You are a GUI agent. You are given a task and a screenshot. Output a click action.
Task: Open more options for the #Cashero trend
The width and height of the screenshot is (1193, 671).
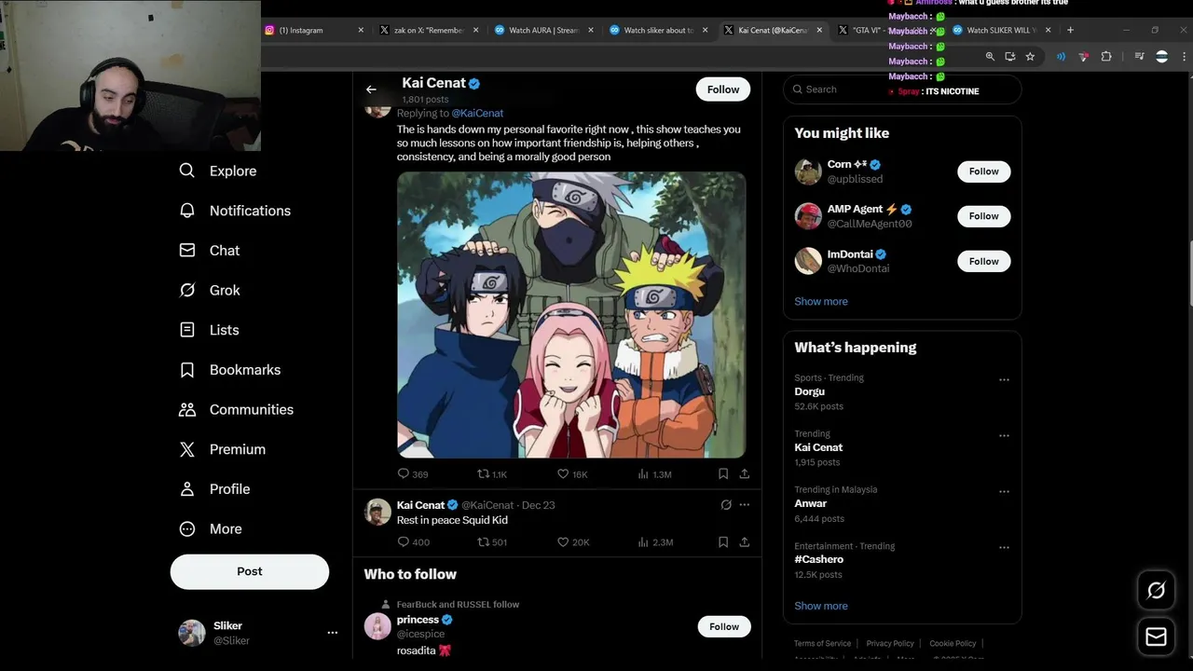point(1004,547)
